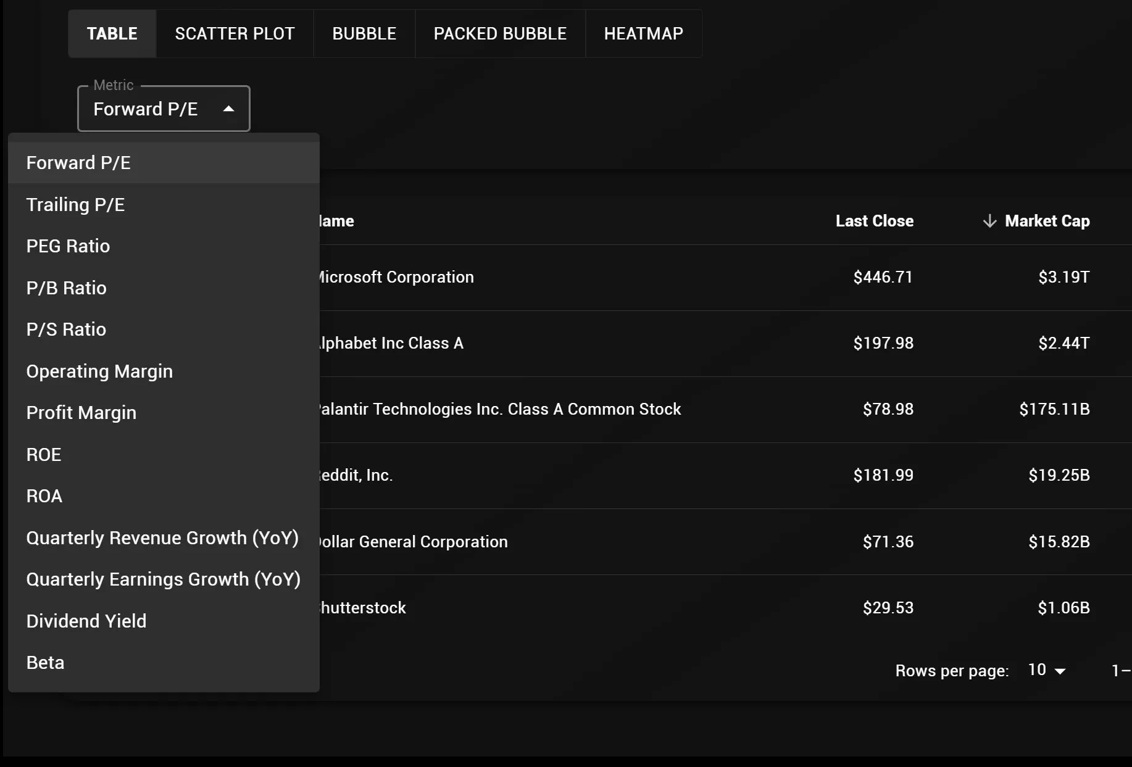Image resolution: width=1132 pixels, height=767 pixels.
Task: Click Palantir's $175.11B market cap
Action: click(x=1055, y=409)
